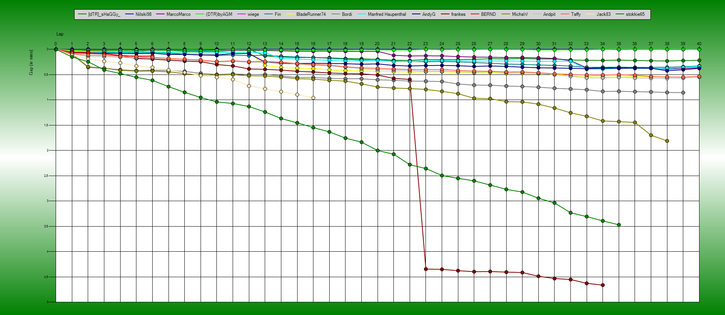Click the Fin legend label
The height and width of the screenshot is (315, 725).
(278, 14)
